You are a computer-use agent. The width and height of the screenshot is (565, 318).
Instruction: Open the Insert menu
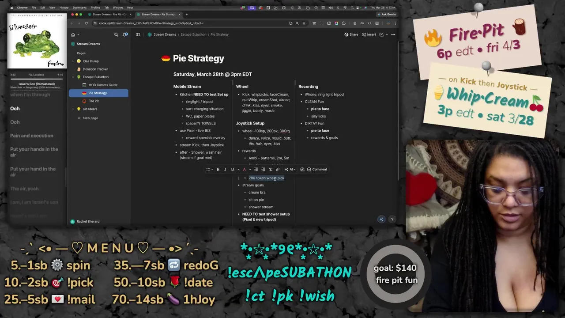click(369, 34)
